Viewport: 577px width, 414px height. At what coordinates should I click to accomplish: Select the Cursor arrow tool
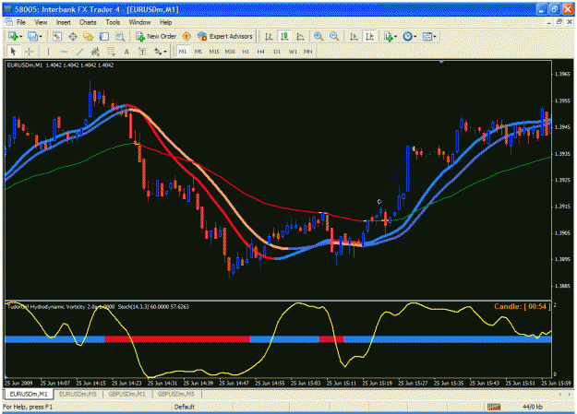click(13, 52)
